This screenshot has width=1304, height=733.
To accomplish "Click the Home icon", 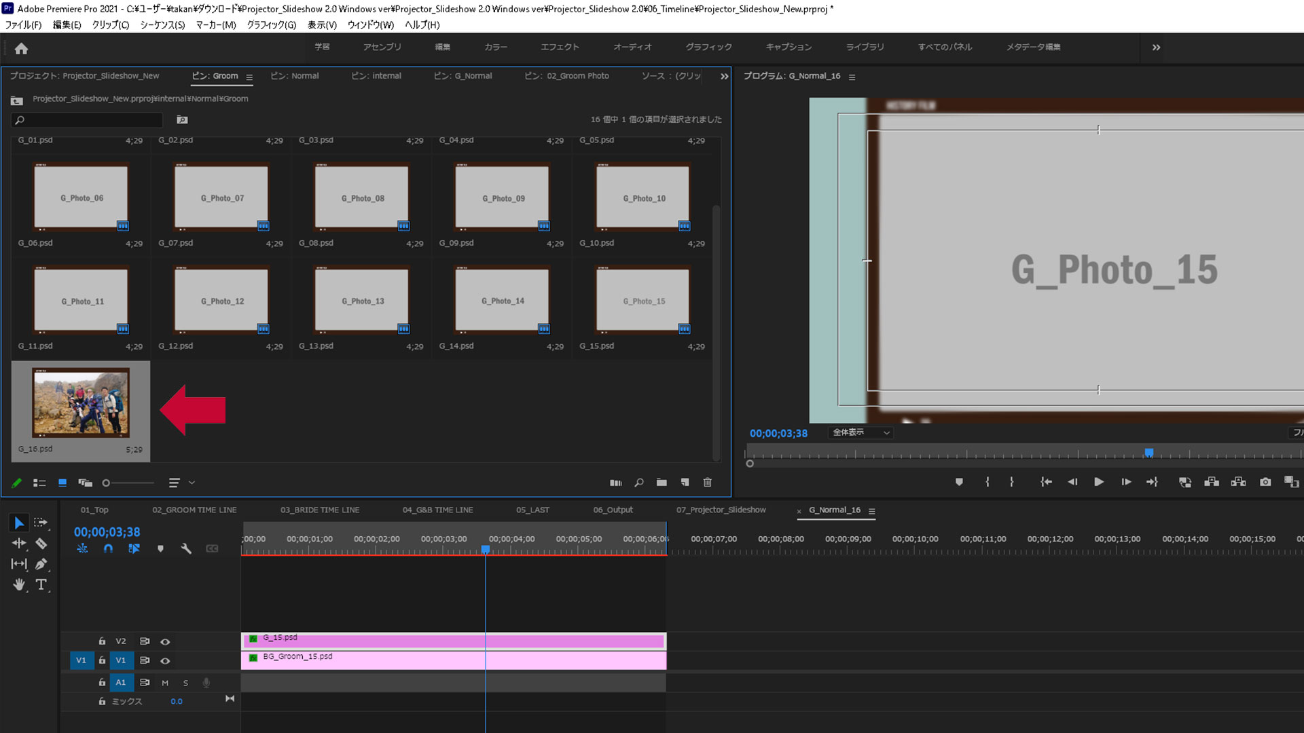I will (21, 48).
